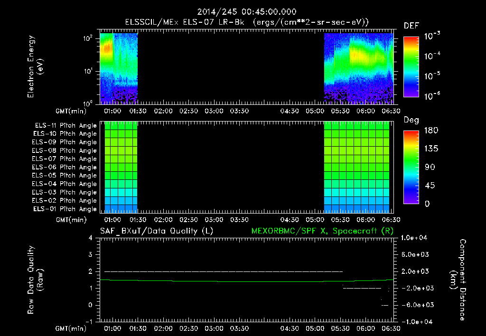Select the ELS-09 Pitch Angle row label
Screen dimensions: 486x336
65,142
